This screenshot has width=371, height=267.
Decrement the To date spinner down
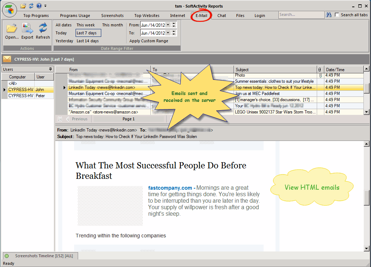pos(174,34)
